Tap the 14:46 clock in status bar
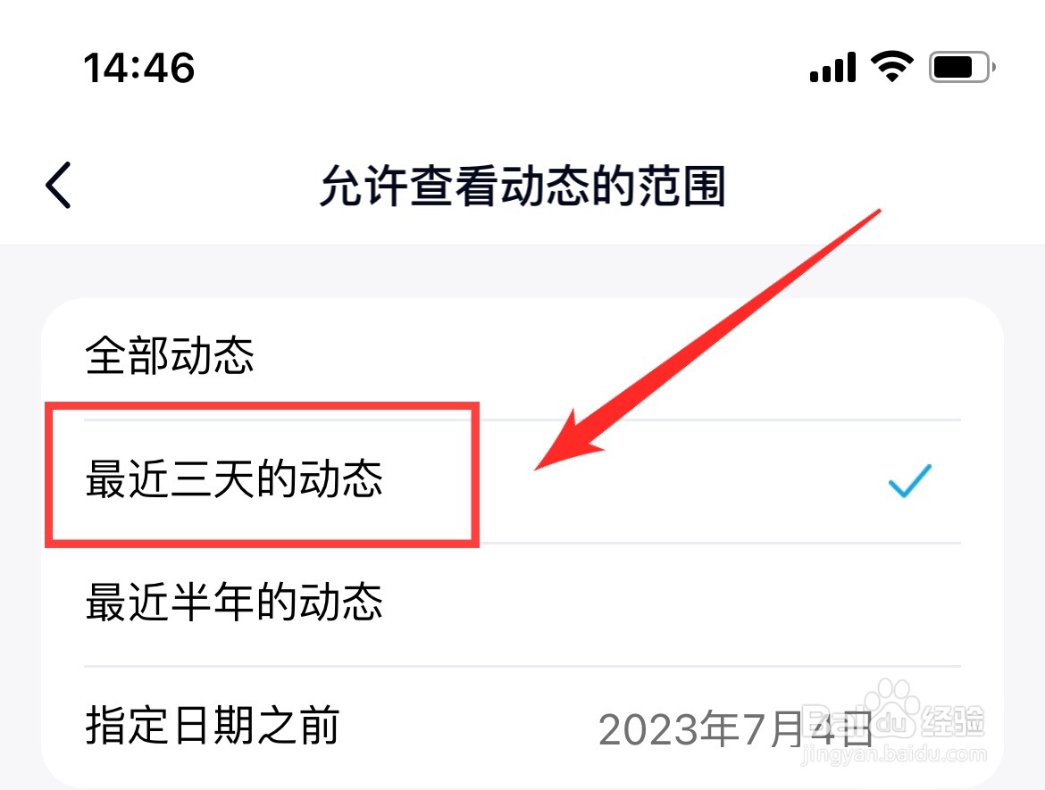1045x790 pixels. [x=138, y=68]
